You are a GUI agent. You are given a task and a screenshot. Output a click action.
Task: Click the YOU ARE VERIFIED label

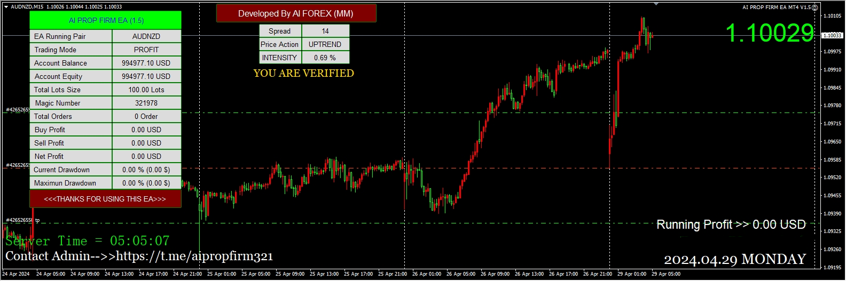[x=303, y=73]
